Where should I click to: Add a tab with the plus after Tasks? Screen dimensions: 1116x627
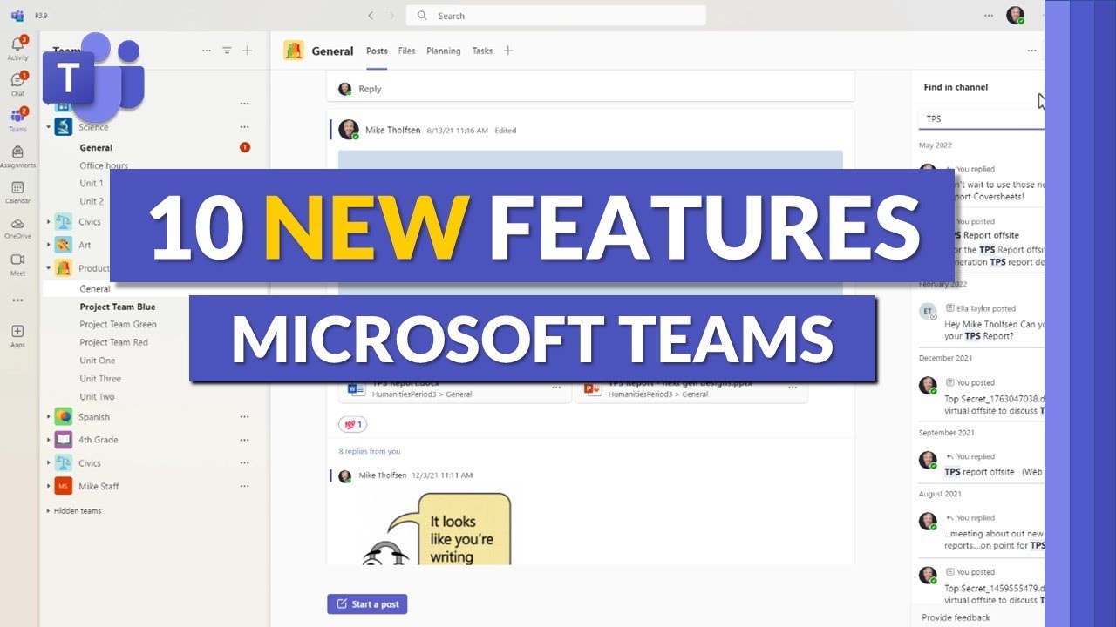(508, 51)
